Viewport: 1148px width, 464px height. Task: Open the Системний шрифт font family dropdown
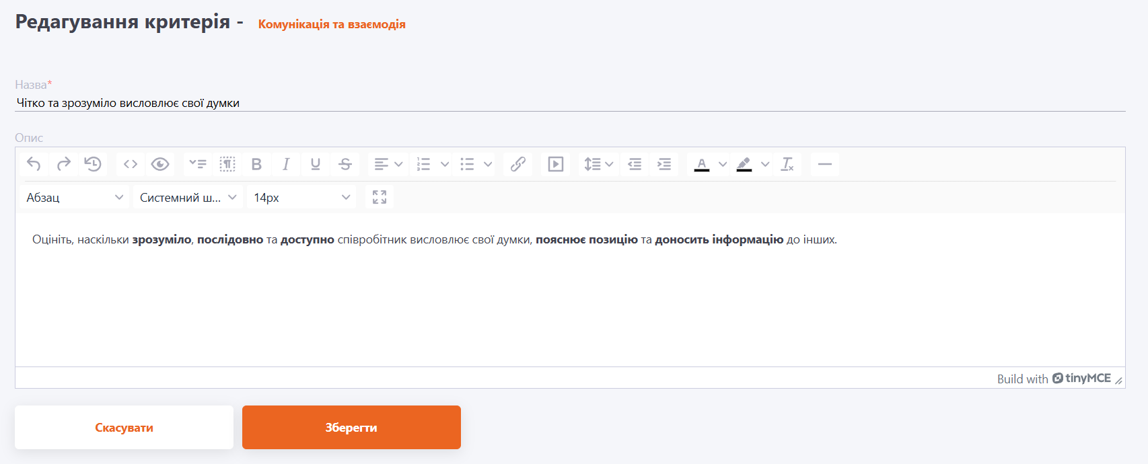pos(188,197)
